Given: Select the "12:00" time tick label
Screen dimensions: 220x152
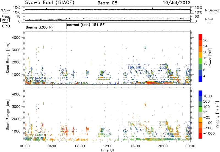Looking at the screenshot, I should pos(108,146).
